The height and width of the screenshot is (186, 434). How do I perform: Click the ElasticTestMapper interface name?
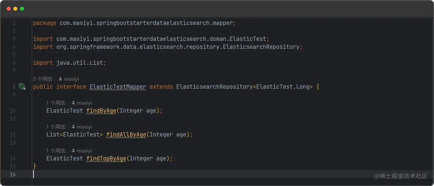coord(118,87)
